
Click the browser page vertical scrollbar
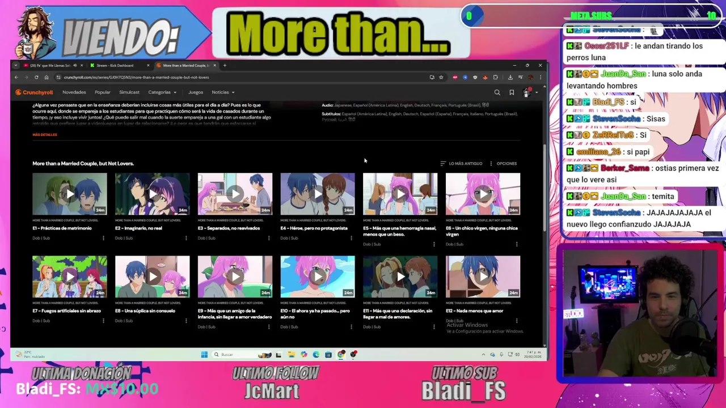pos(546,187)
